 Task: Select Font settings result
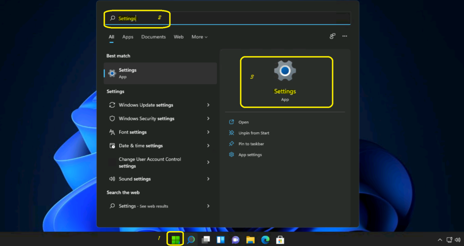click(160, 132)
